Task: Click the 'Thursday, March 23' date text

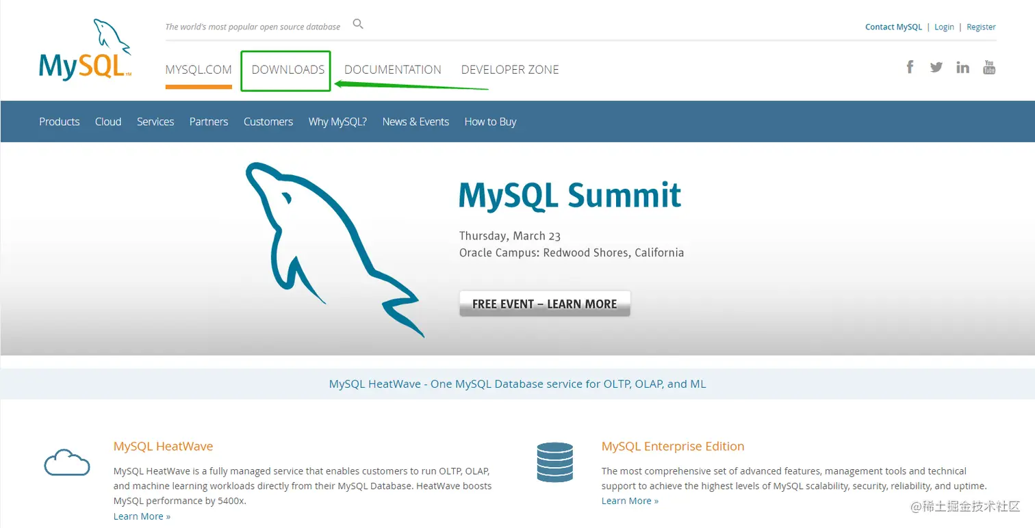Action: (510, 236)
